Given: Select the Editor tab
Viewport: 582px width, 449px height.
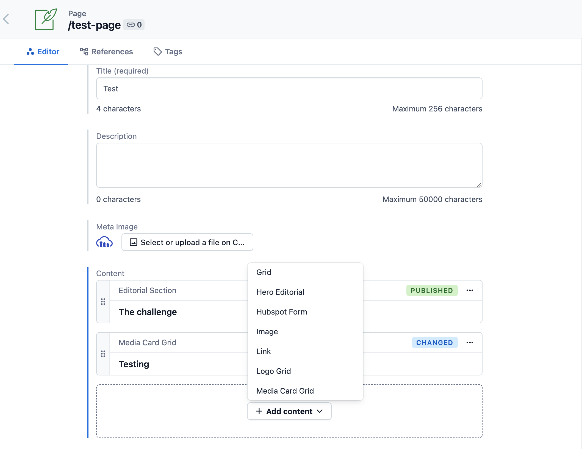Looking at the screenshot, I should coord(43,52).
